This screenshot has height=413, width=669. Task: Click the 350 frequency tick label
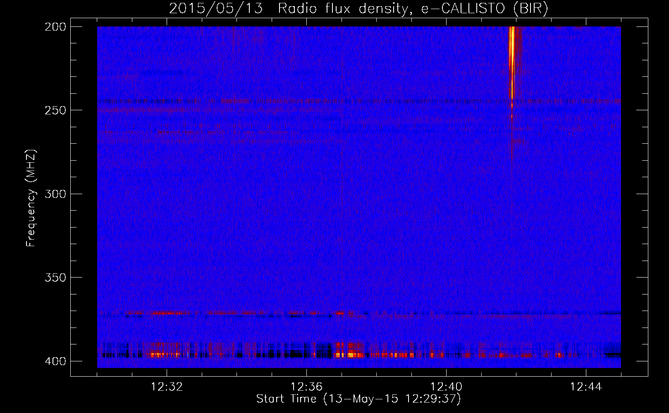click(55, 278)
